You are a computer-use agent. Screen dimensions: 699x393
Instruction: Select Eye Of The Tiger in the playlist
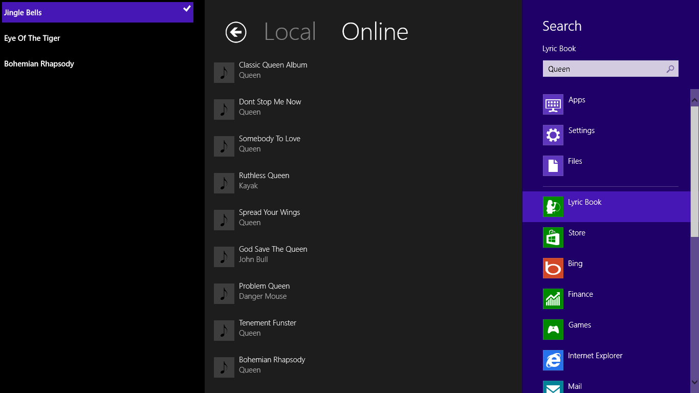point(32,38)
